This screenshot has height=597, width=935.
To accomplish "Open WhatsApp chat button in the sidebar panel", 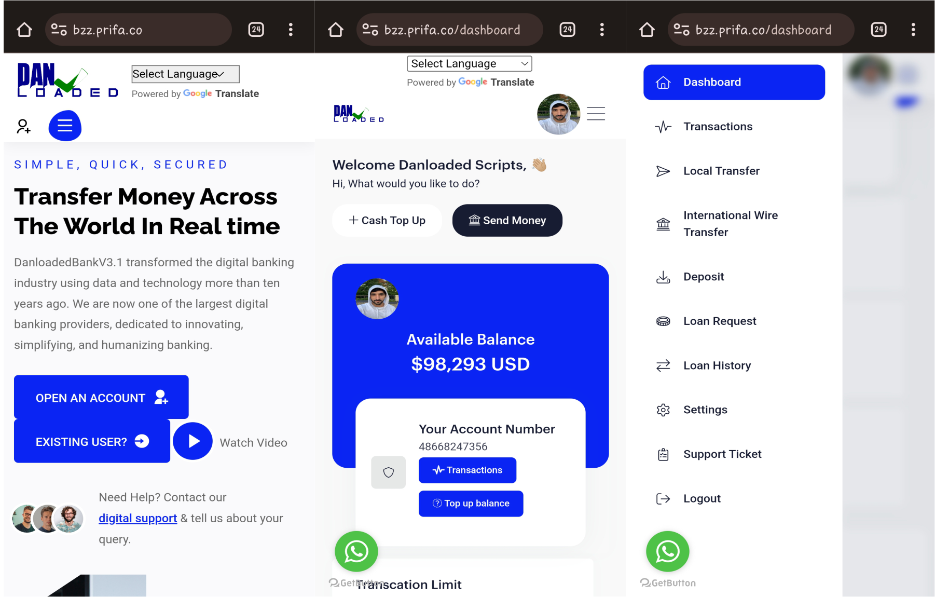I will pyautogui.click(x=668, y=551).
